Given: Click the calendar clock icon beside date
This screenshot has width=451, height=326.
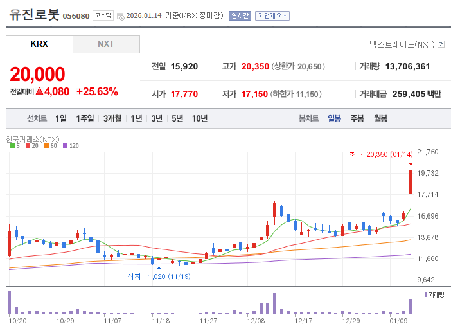Looking at the screenshot, I should (x=121, y=17).
